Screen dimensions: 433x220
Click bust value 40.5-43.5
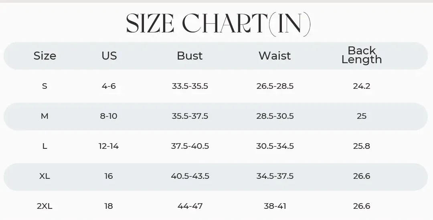click(x=190, y=176)
